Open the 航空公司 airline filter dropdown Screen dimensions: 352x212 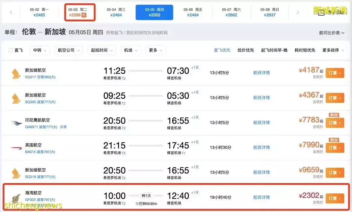68,50
